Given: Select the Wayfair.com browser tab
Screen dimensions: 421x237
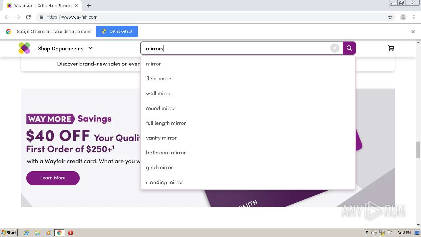Looking at the screenshot, I should pos(42,6).
